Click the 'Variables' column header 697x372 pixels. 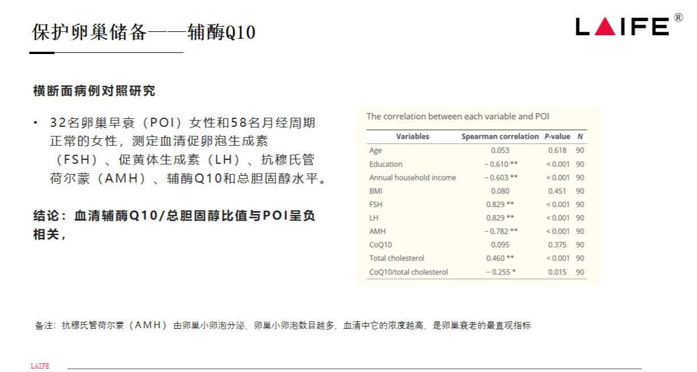(x=413, y=137)
